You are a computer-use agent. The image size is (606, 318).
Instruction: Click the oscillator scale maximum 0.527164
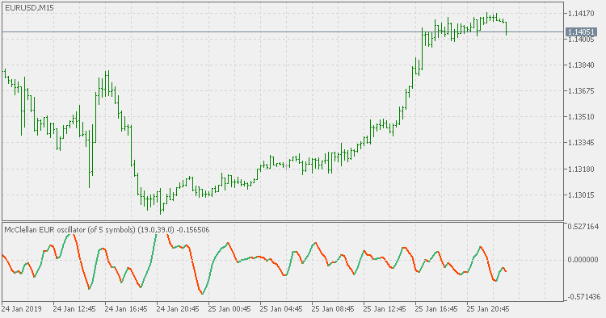(583, 227)
